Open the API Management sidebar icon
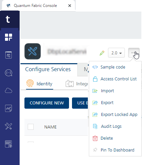The height and width of the screenshot is (165, 142). (x=9, y=55)
